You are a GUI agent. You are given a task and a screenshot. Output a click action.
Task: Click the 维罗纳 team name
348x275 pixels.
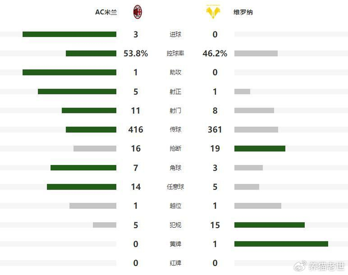pos(243,12)
